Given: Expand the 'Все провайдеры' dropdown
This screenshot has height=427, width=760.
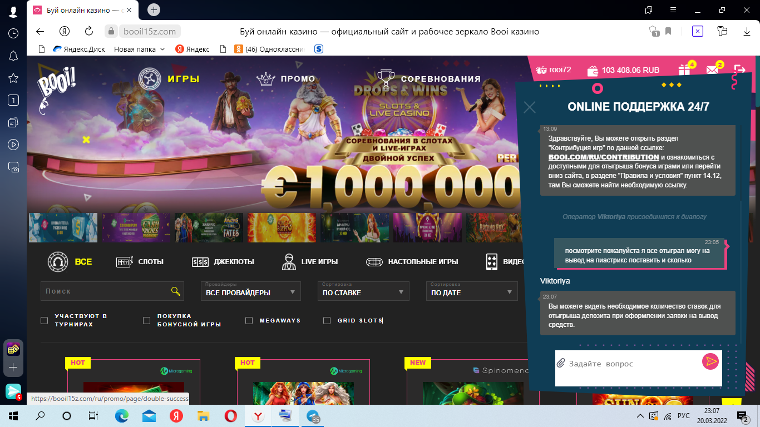Looking at the screenshot, I should point(250,292).
